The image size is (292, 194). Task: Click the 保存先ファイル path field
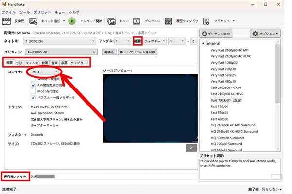tap(114, 176)
